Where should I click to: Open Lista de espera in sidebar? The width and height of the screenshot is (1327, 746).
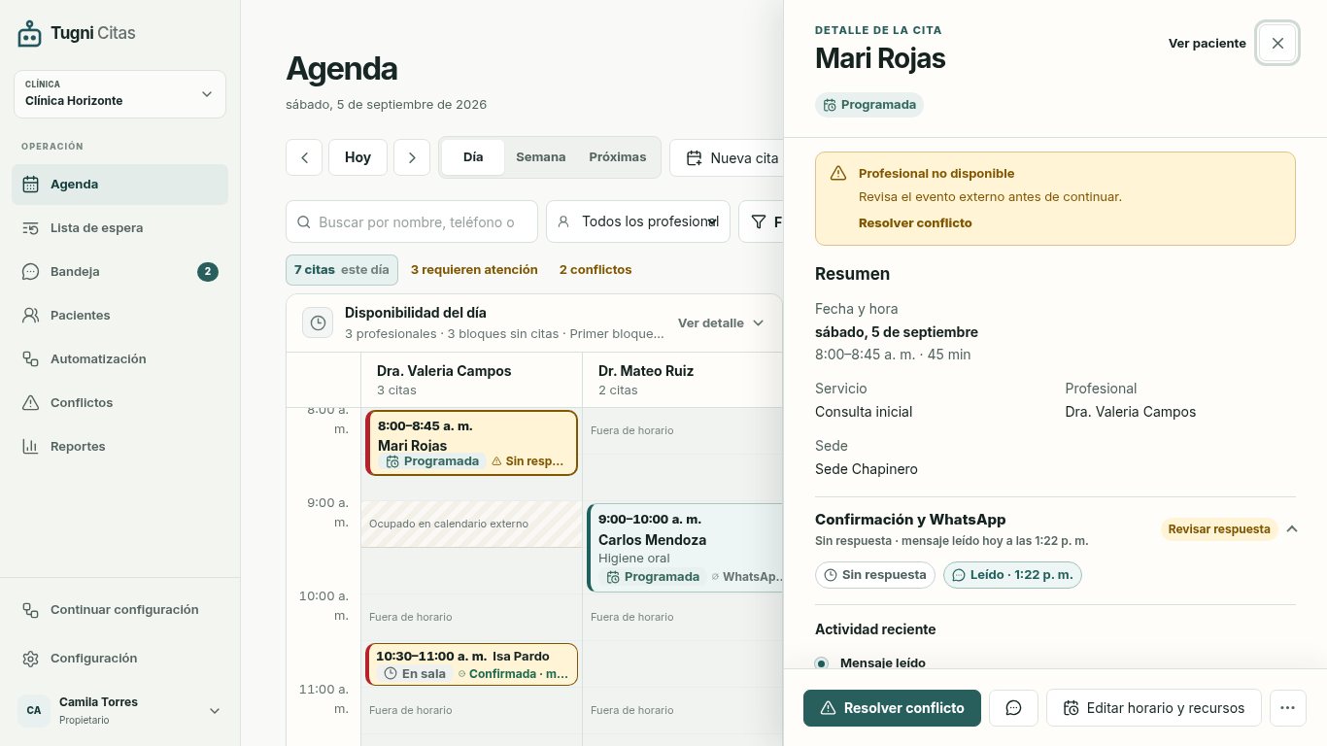[x=119, y=228]
